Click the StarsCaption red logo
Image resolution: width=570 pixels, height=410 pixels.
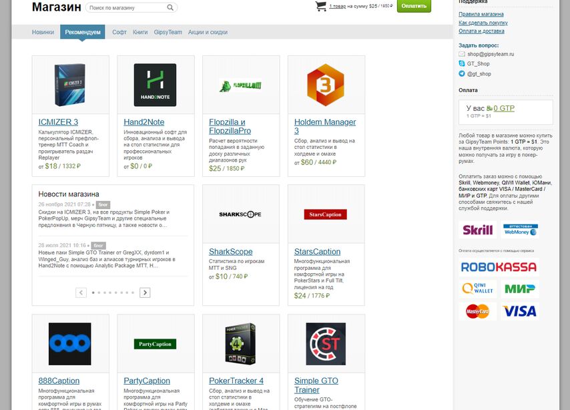[325, 214]
